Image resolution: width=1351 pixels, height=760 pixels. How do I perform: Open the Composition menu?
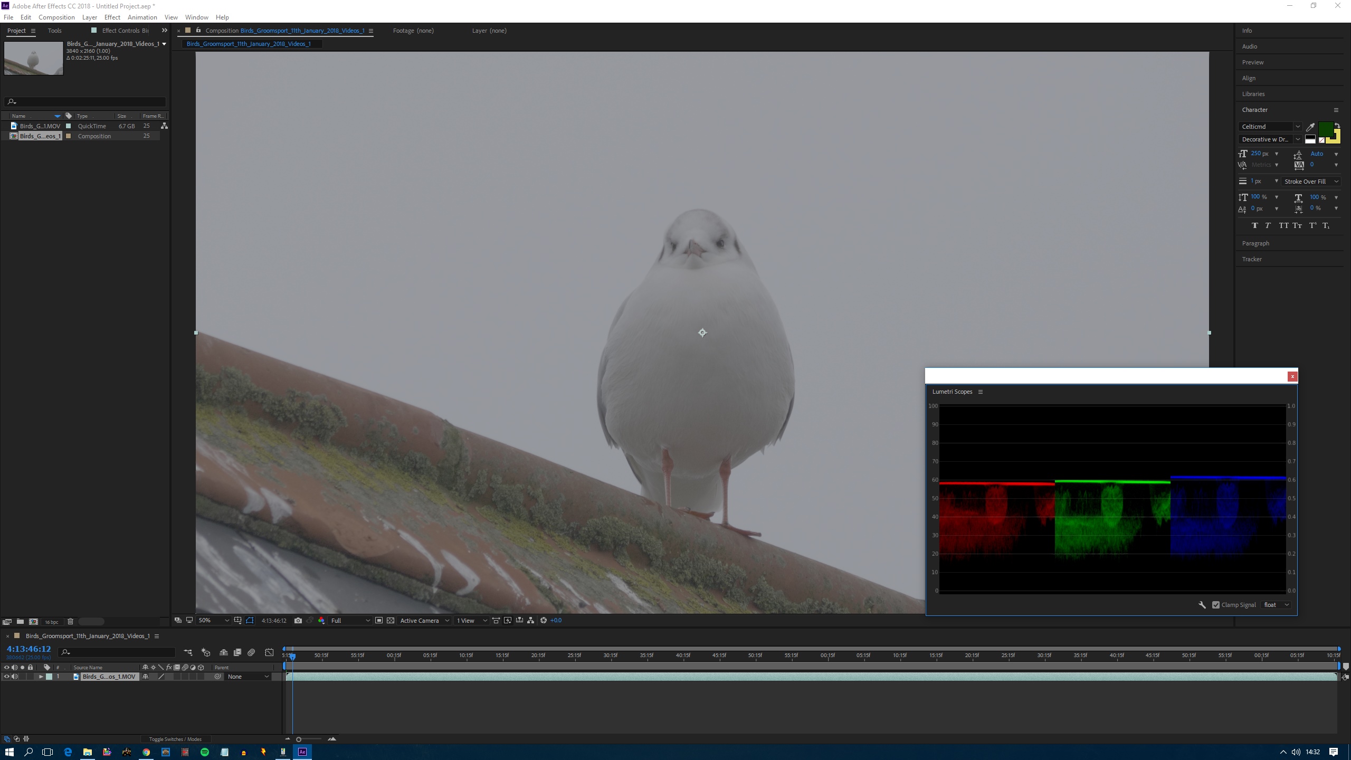(x=56, y=17)
